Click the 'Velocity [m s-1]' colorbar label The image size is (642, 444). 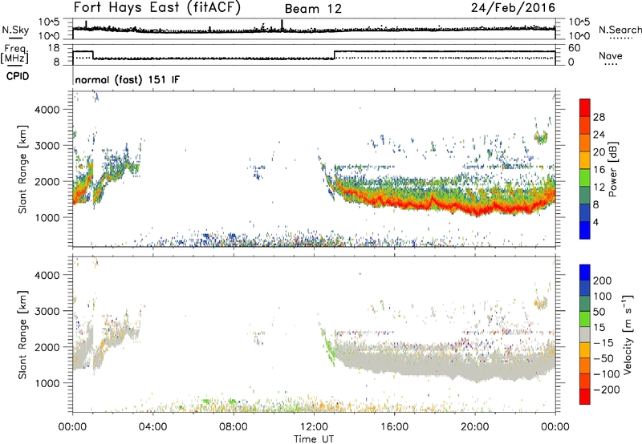(628, 334)
